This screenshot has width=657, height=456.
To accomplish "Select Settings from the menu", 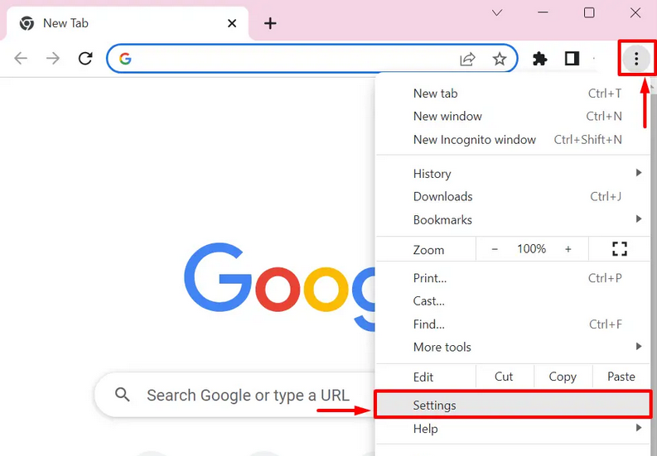I will [x=513, y=405].
